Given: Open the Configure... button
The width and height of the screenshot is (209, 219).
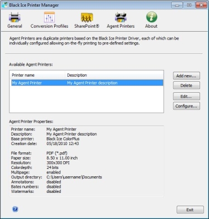Looking at the screenshot, I should [x=186, y=106].
